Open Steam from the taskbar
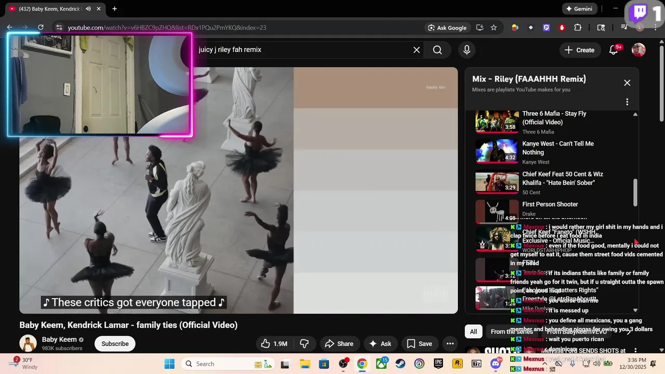 [x=401, y=364]
